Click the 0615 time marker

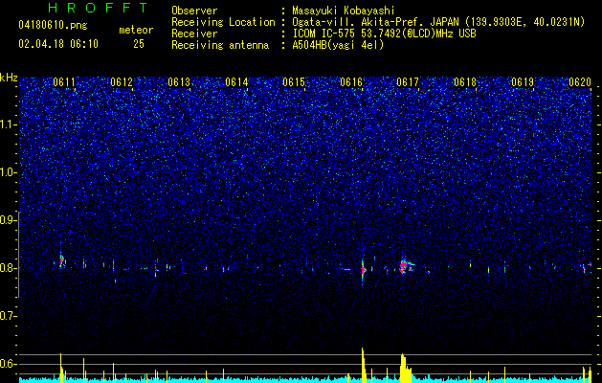[294, 82]
